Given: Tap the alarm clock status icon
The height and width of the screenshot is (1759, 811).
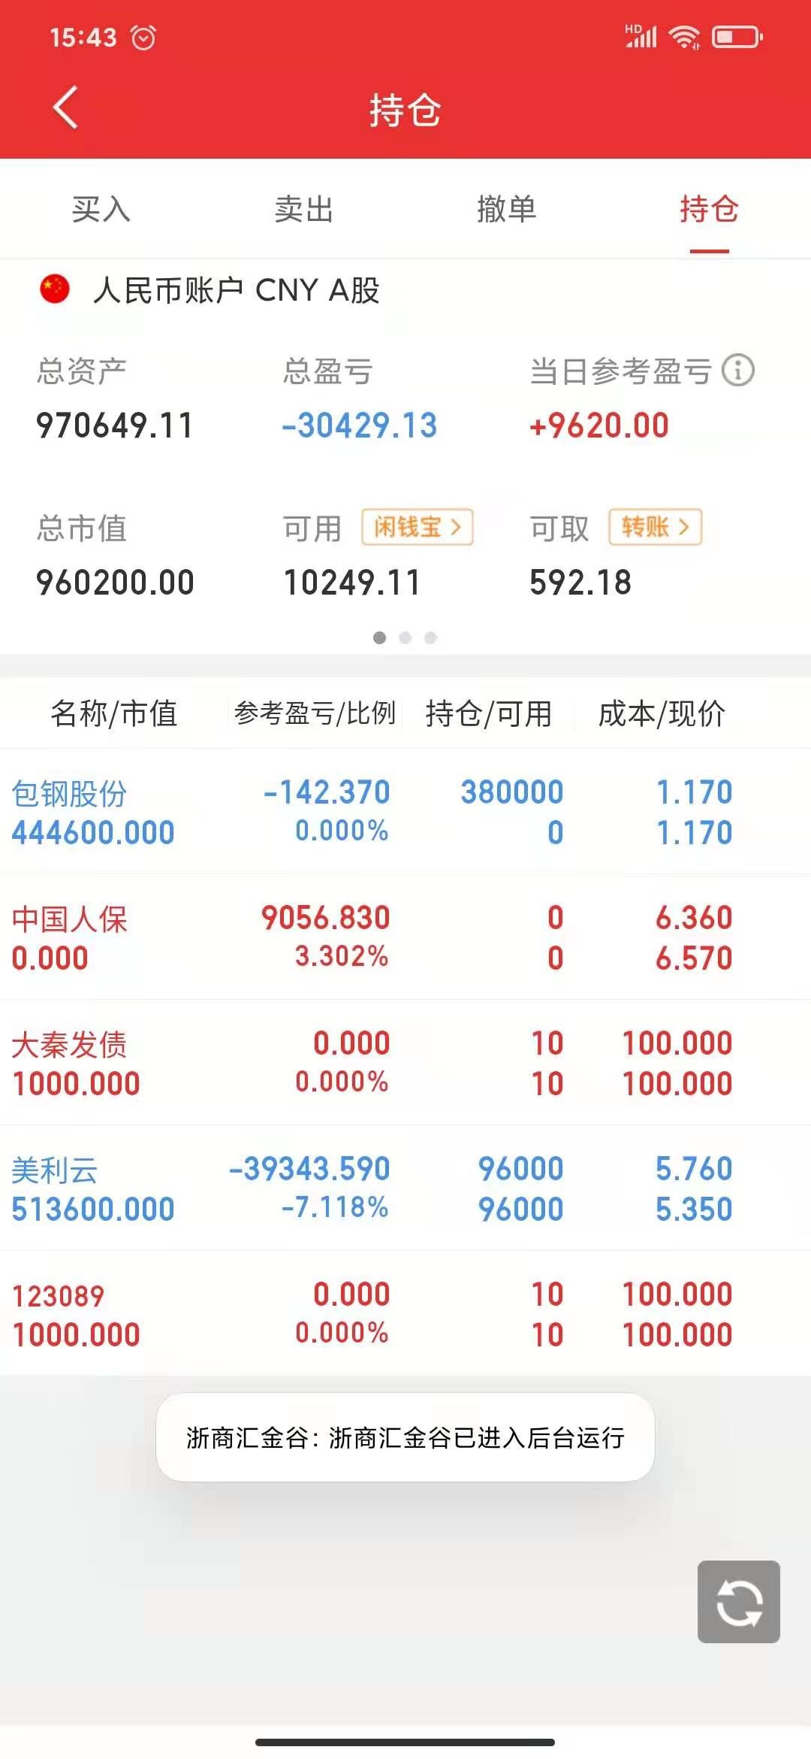Looking at the screenshot, I should click(x=143, y=37).
